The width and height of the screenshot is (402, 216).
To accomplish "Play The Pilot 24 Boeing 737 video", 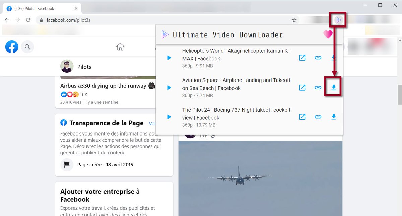I will [169, 117].
